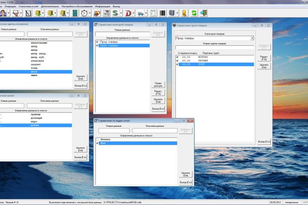Click Удалить (Del) in payment types window
Viewport: 308px width, 205px height.
point(186,174)
